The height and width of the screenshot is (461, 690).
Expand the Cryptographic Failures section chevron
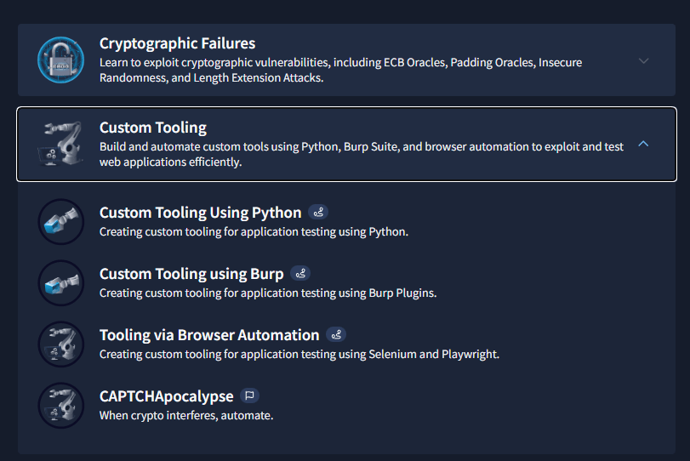click(643, 60)
